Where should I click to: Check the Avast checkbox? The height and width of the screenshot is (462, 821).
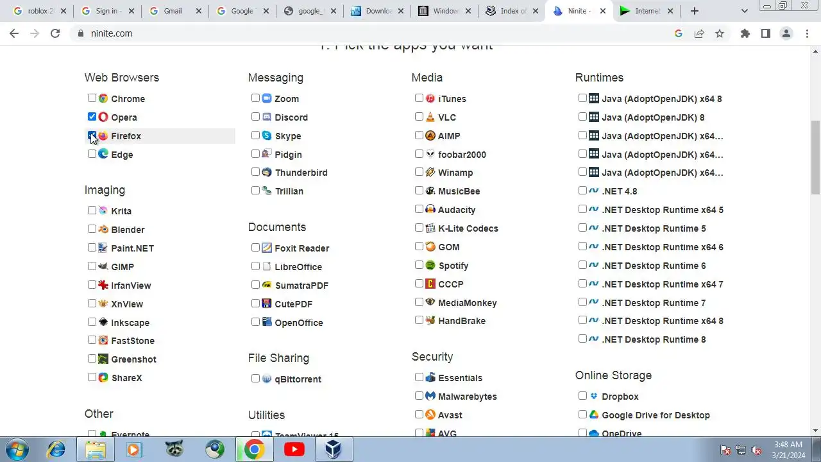point(419,415)
